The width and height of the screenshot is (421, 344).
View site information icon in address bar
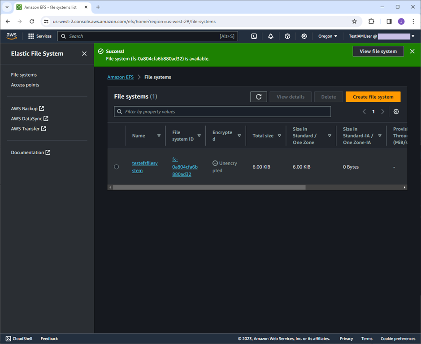pyautogui.click(x=46, y=22)
